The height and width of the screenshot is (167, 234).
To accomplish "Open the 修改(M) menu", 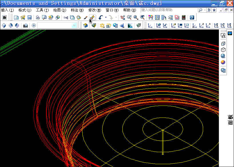I will coord(95,10).
